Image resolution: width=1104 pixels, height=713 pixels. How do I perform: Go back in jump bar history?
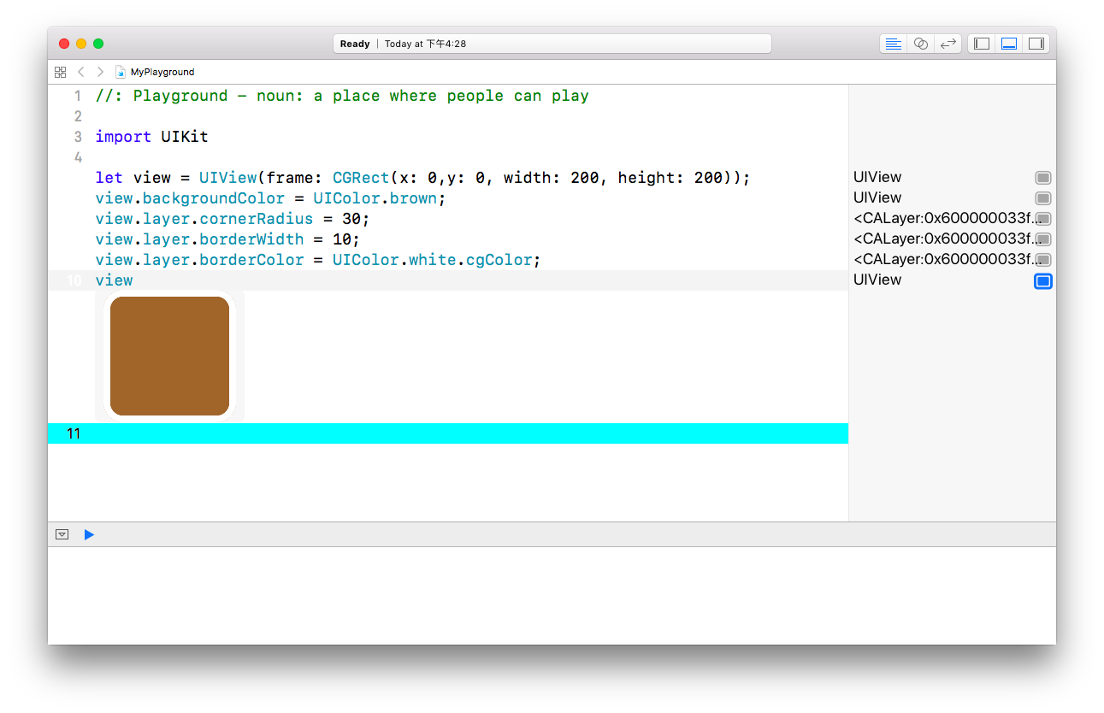coord(80,72)
